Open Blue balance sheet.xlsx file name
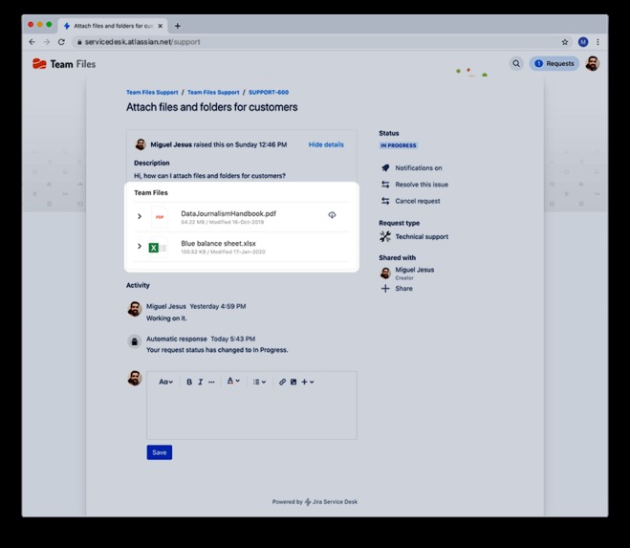Screen dimensions: 630x548 [x=218, y=243]
